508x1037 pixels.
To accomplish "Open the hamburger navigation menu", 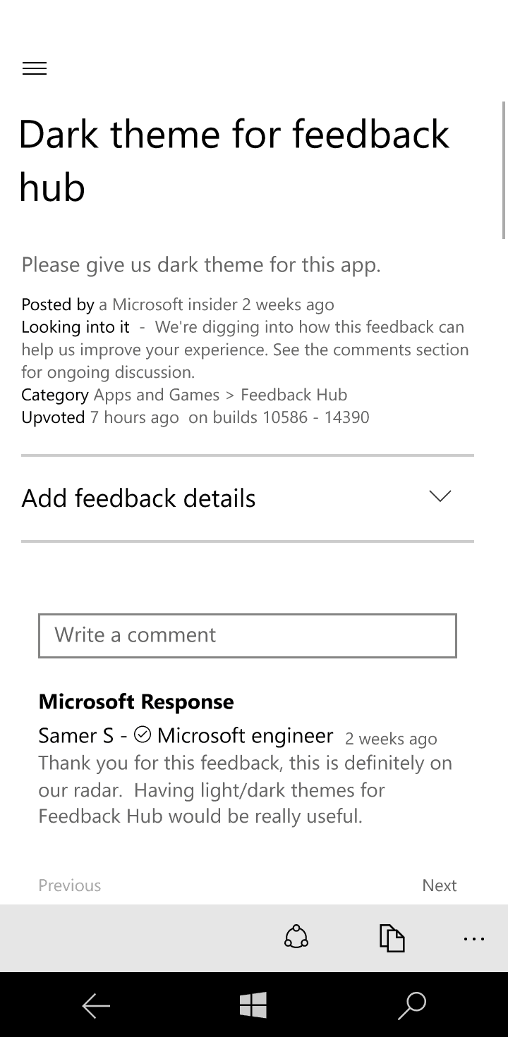I will click(35, 68).
